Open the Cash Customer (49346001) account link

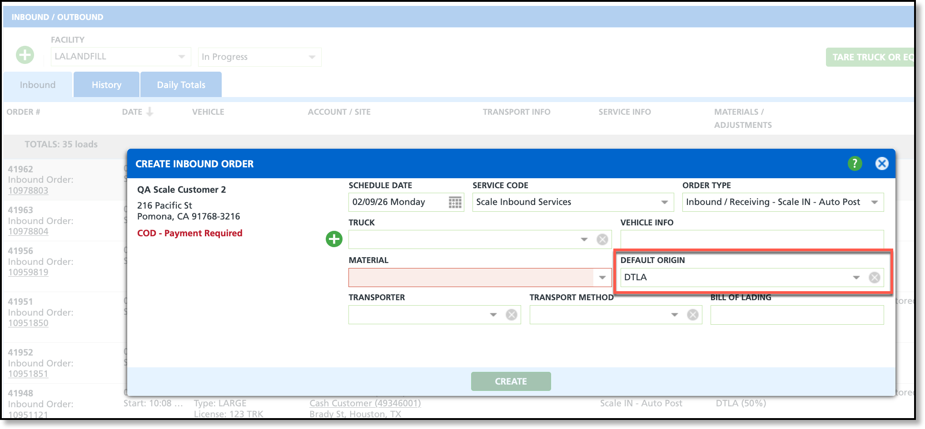pyautogui.click(x=365, y=403)
